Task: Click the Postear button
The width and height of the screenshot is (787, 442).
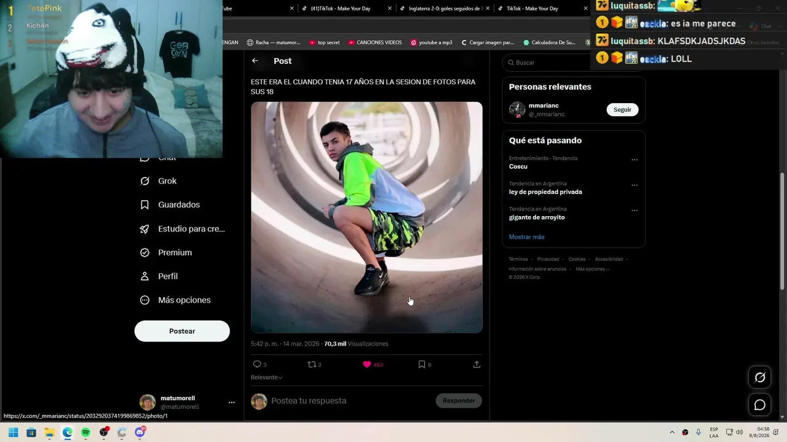Action: [182, 331]
